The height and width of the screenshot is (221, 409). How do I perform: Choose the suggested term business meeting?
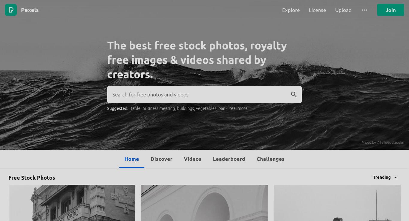[159, 108]
